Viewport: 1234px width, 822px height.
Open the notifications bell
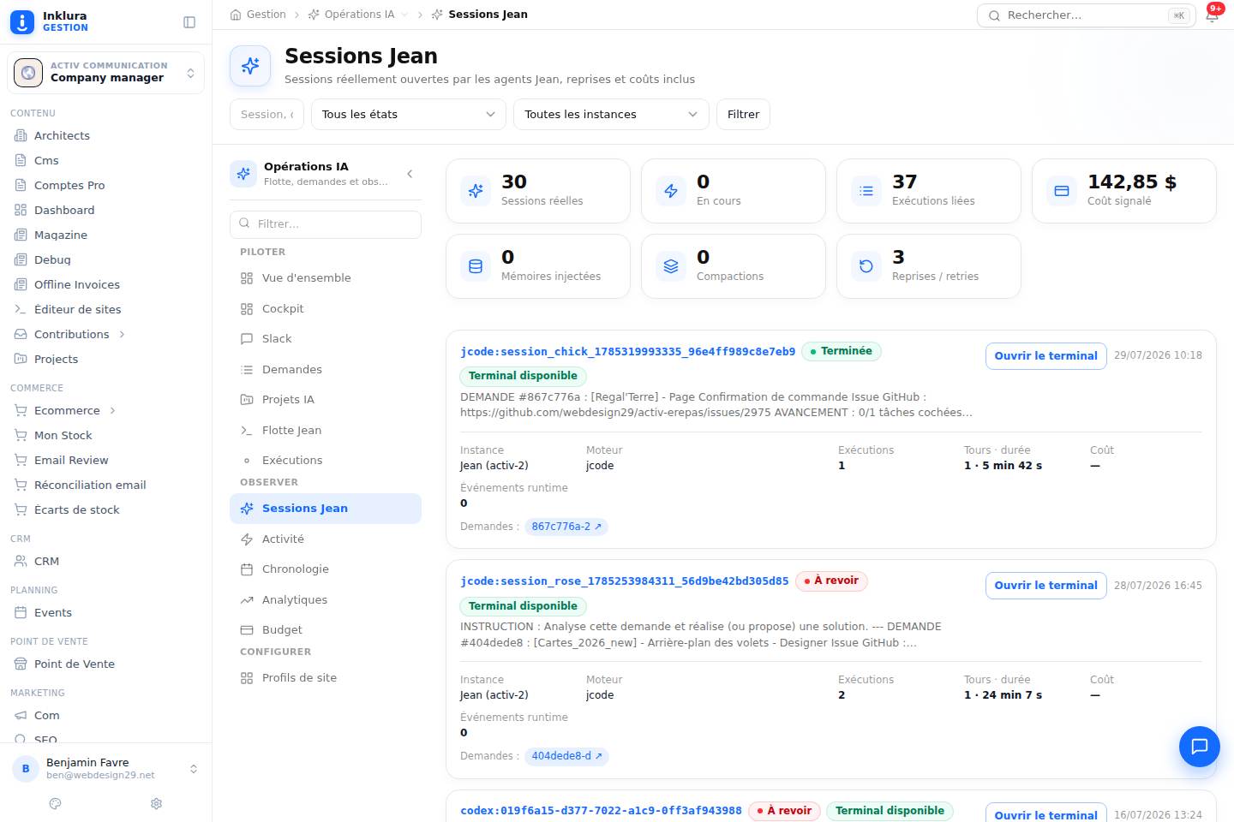point(1213,15)
